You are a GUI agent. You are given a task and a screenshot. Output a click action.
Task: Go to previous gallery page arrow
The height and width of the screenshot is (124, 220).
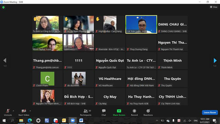(x=5, y=60)
